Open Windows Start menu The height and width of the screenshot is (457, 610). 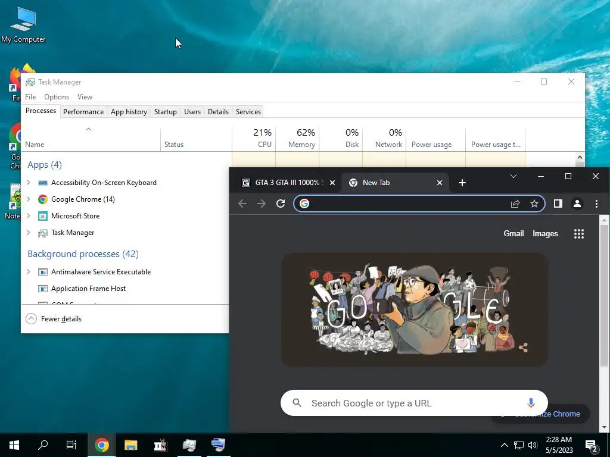coord(14,445)
